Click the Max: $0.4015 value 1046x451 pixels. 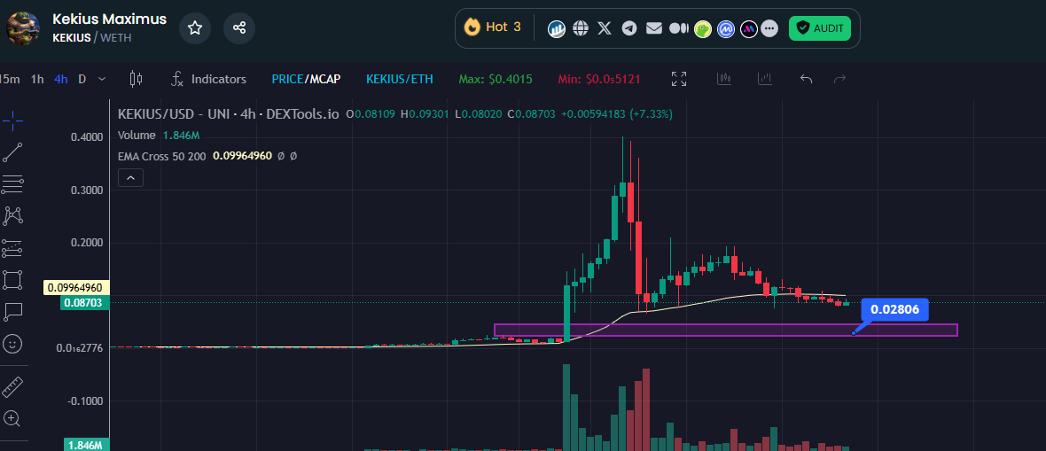(496, 79)
